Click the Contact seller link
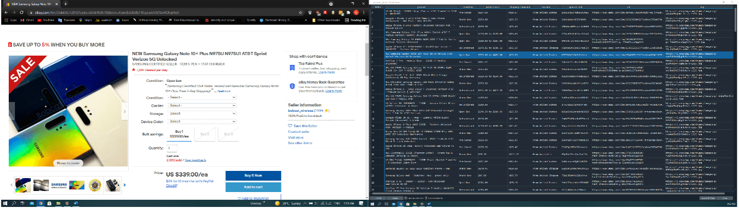 298,131
